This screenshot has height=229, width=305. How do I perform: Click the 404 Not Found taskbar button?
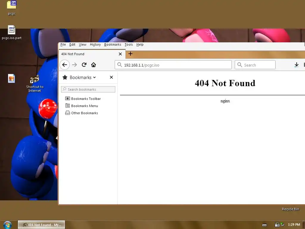tap(41, 225)
